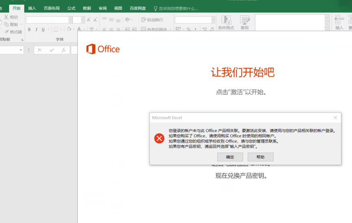Click the formula bar cancel X icon
Viewport: 352px width, 223px height.
(40, 50)
